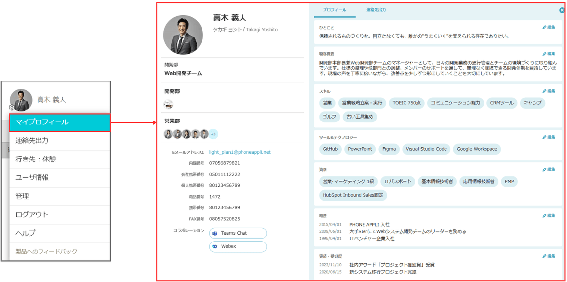Edit the 職務概要 section
The height and width of the screenshot is (282, 567).
pos(549,53)
